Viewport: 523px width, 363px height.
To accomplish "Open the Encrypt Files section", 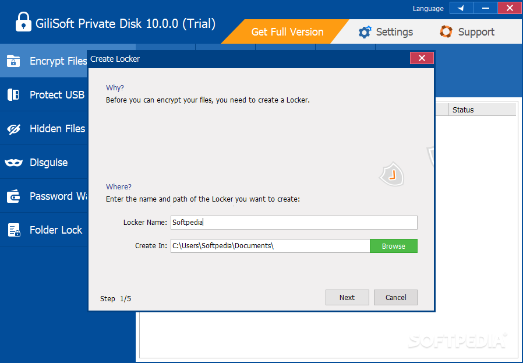I will (44, 61).
